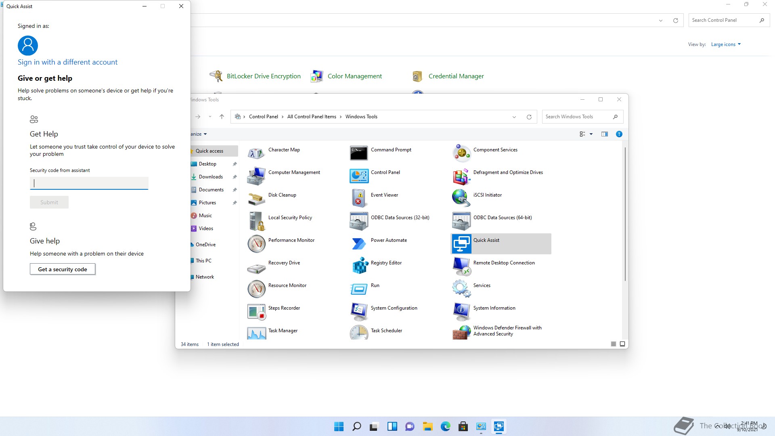
Task: Open the Control Panel icon in Windows Tools
Action: pyautogui.click(x=359, y=176)
